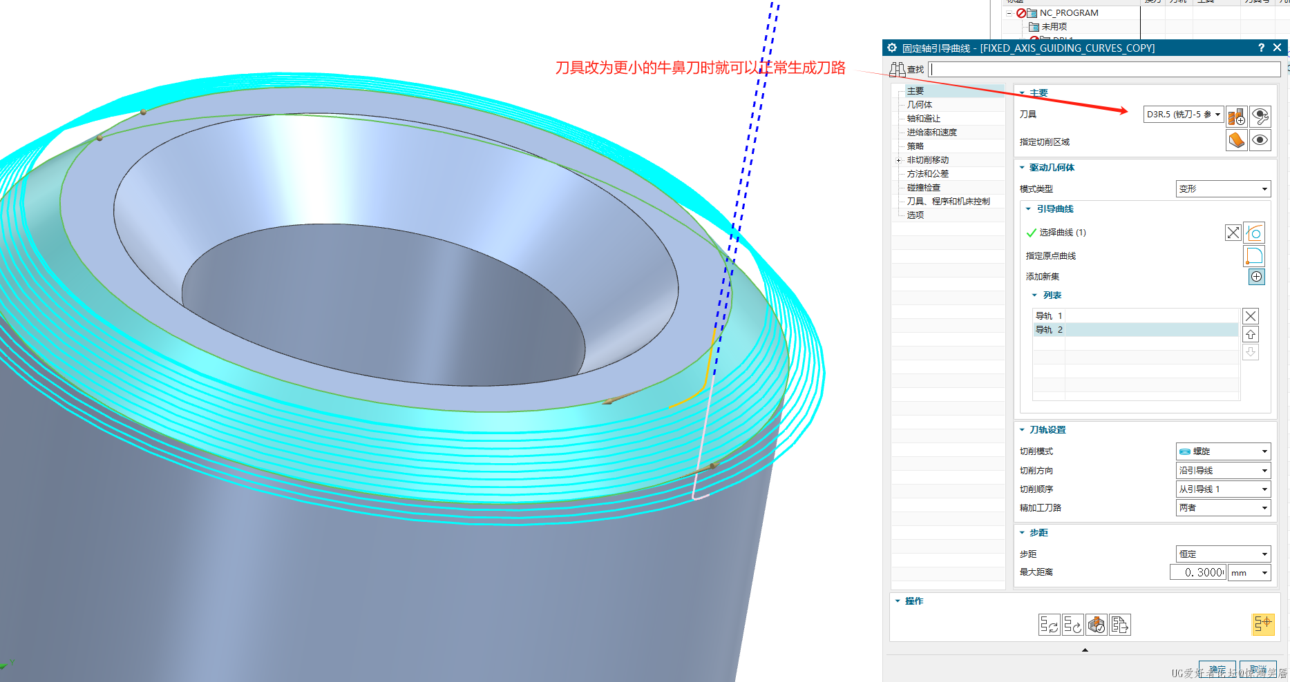Click the 未用项 folder icon in navigator
Screen dimensions: 1290x682
[1034, 27]
